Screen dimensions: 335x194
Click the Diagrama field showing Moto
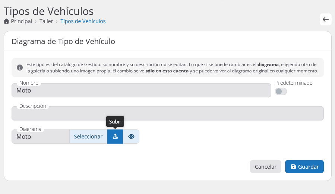click(41, 137)
